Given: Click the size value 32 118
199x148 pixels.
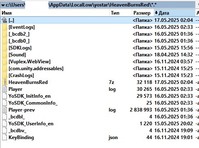Looking at the screenshot, I should coord(144,82).
